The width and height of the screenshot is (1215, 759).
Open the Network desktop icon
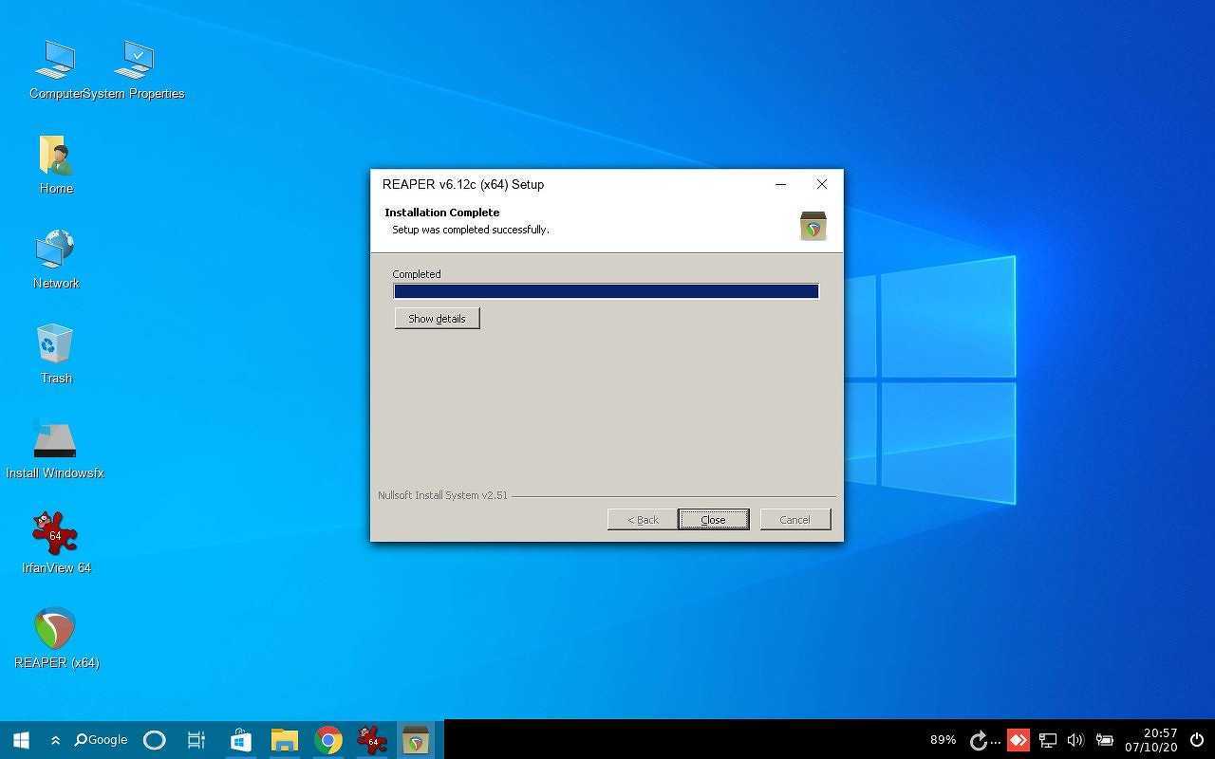click(55, 250)
